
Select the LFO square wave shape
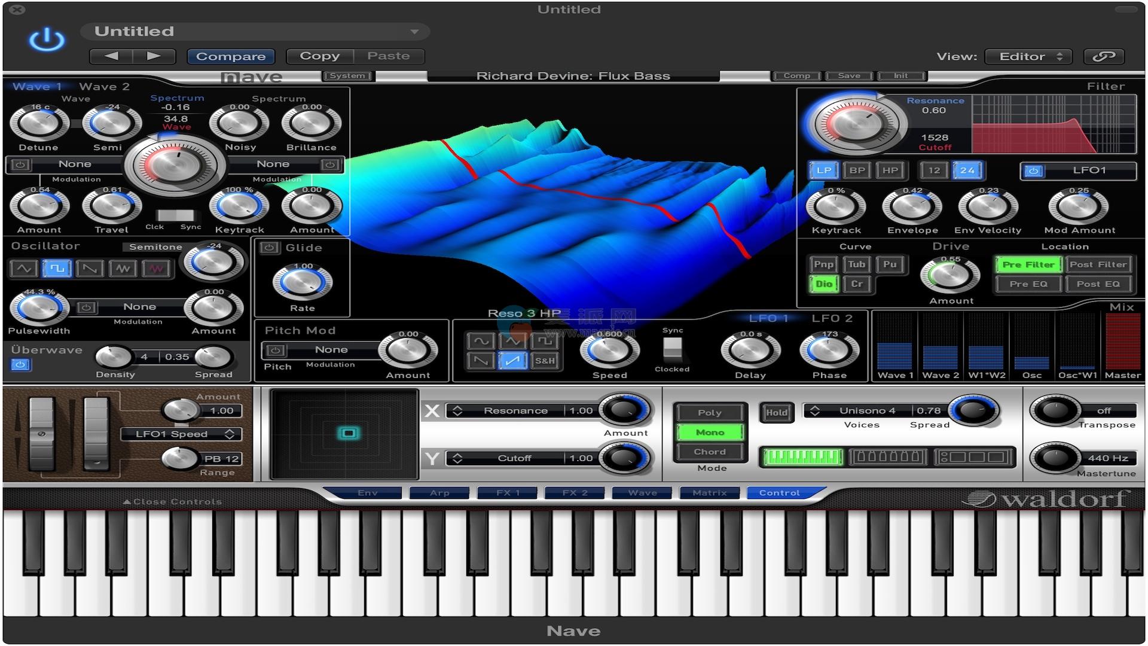(544, 341)
